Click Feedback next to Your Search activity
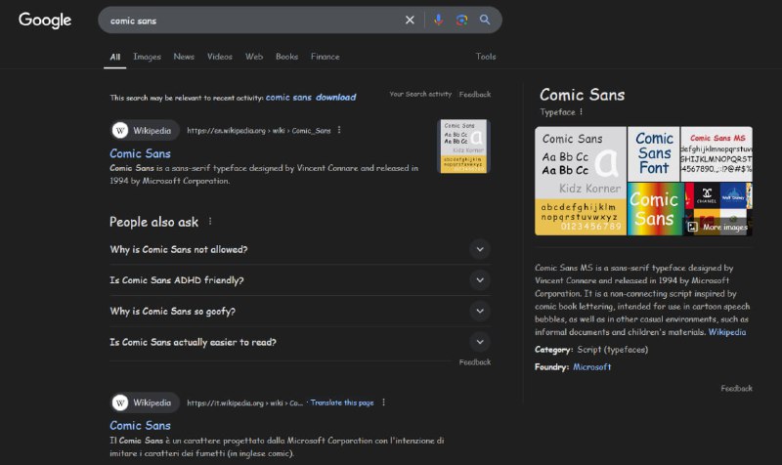782x465 pixels. coord(475,94)
